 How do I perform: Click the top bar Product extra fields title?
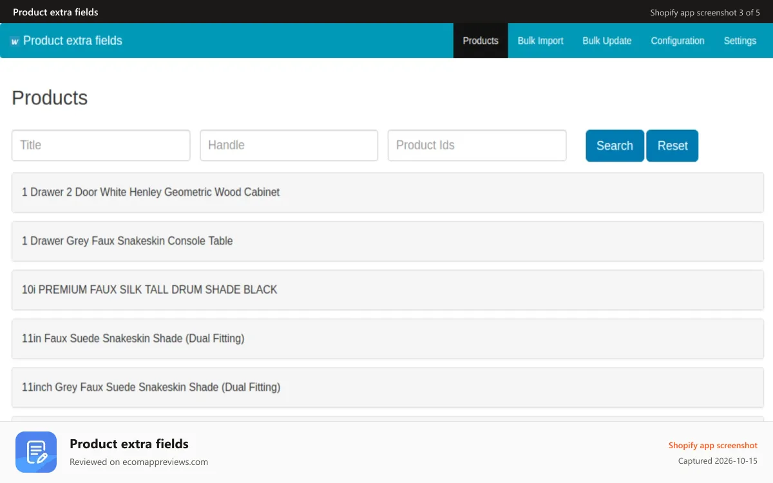(x=55, y=12)
